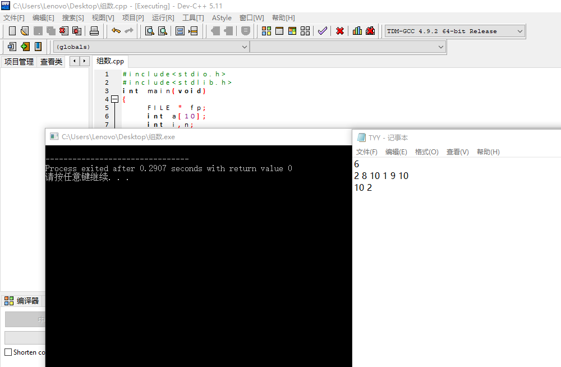Click the Notepad icon in TYY title bar
Image resolution: width=561 pixels, height=367 pixels.
click(x=361, y=137)
